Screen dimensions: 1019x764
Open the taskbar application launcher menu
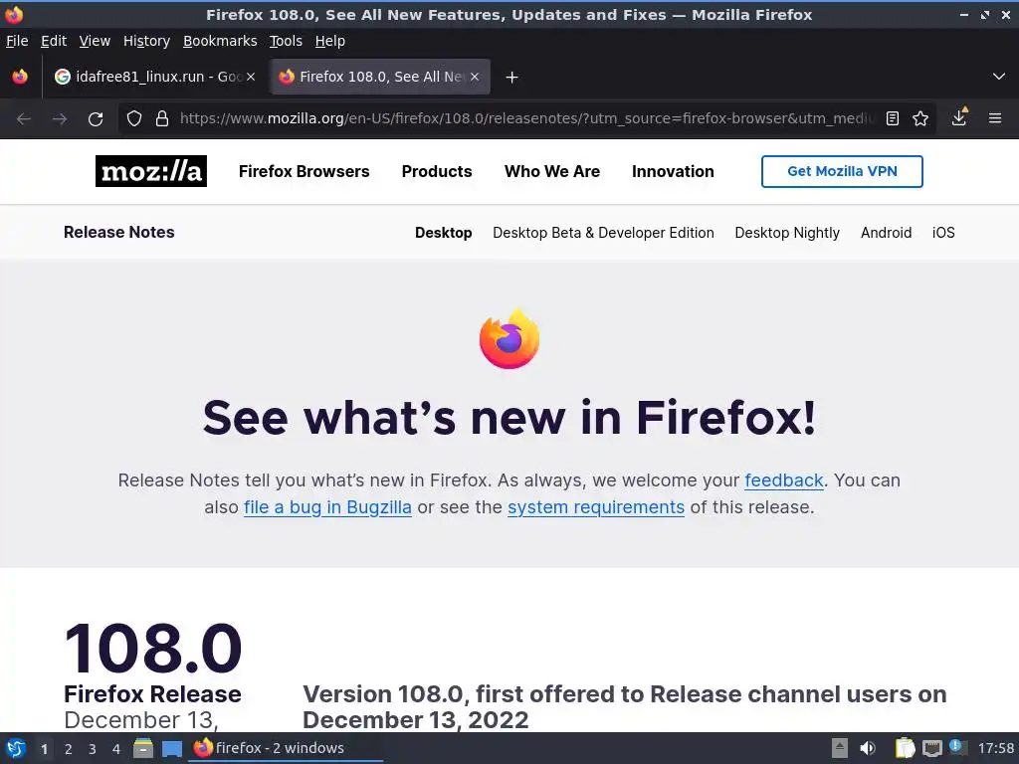point(16,748)
